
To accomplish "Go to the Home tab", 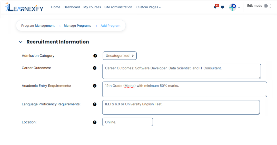I will pos(56,7).
